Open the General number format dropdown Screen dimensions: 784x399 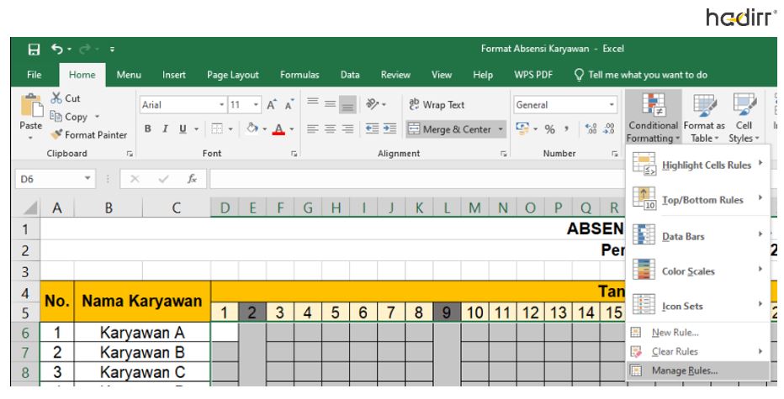pyautogui.click(x=611, y=105)
